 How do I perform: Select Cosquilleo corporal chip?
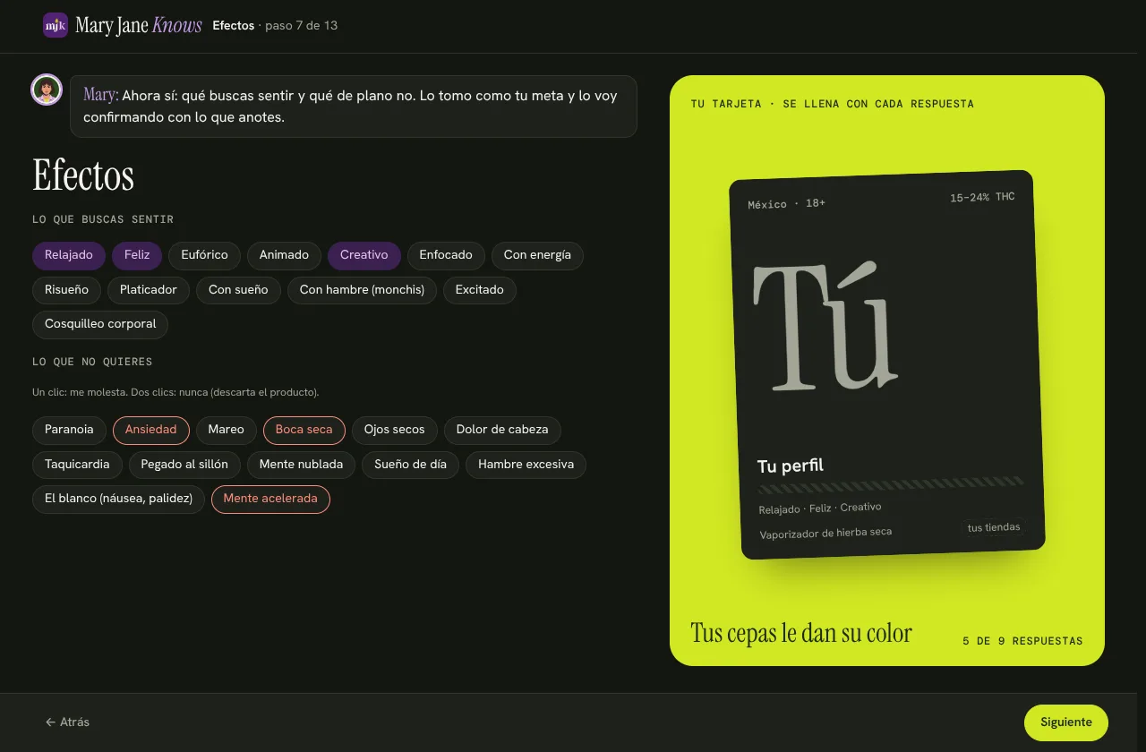pyautogui.click(x=100, y=324)
